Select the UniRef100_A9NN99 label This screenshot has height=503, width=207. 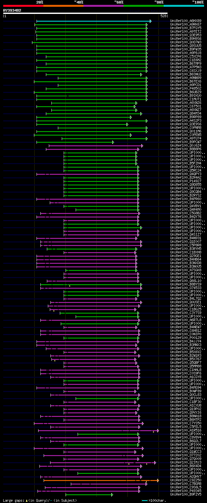click(186, 78)
